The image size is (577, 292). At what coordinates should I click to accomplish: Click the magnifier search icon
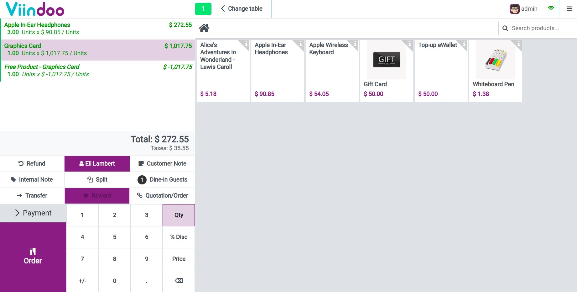coord(505,28)
